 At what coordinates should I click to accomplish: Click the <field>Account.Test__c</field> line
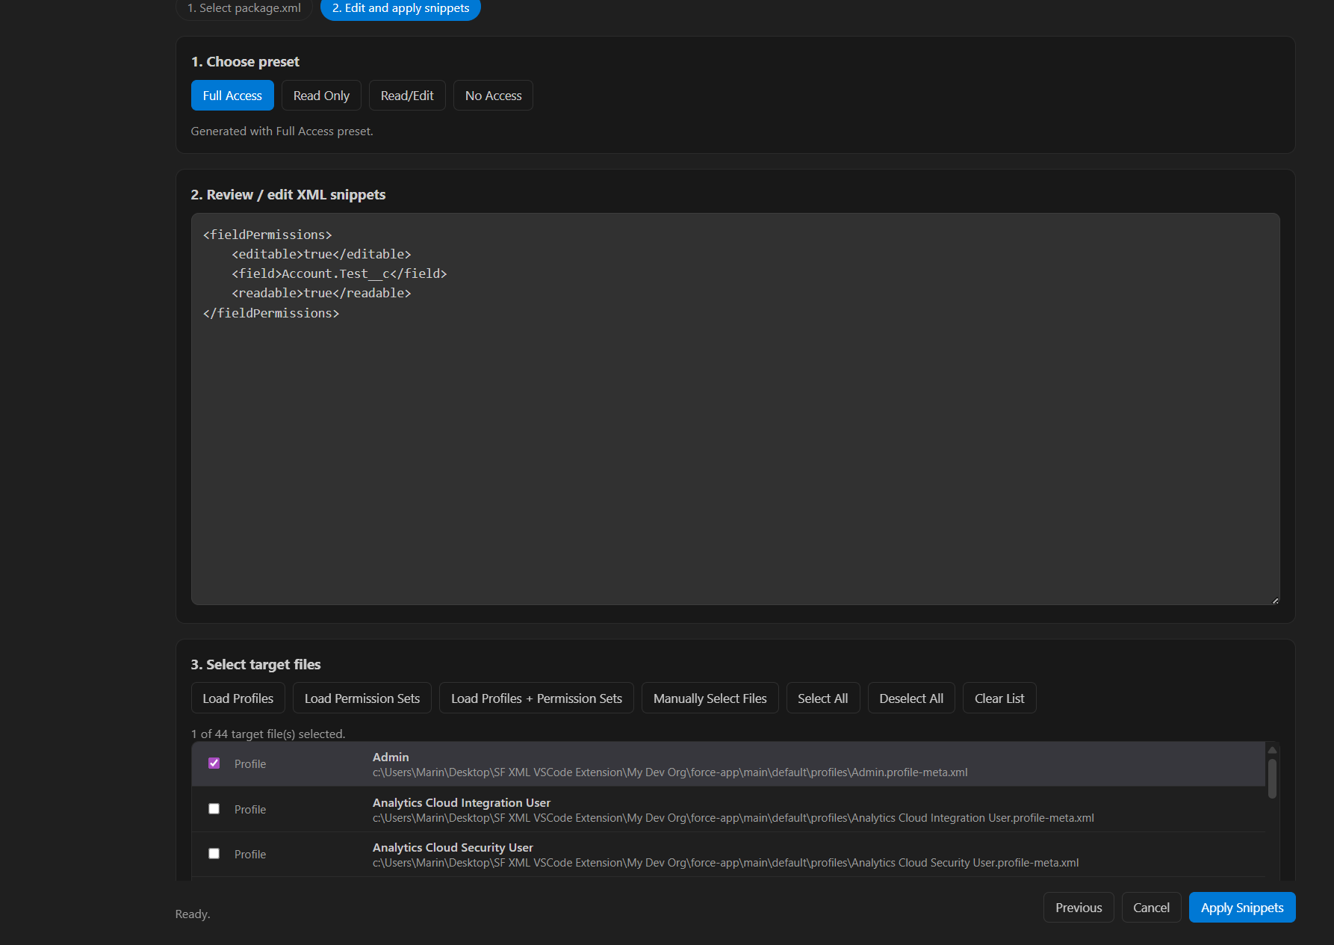339,273
